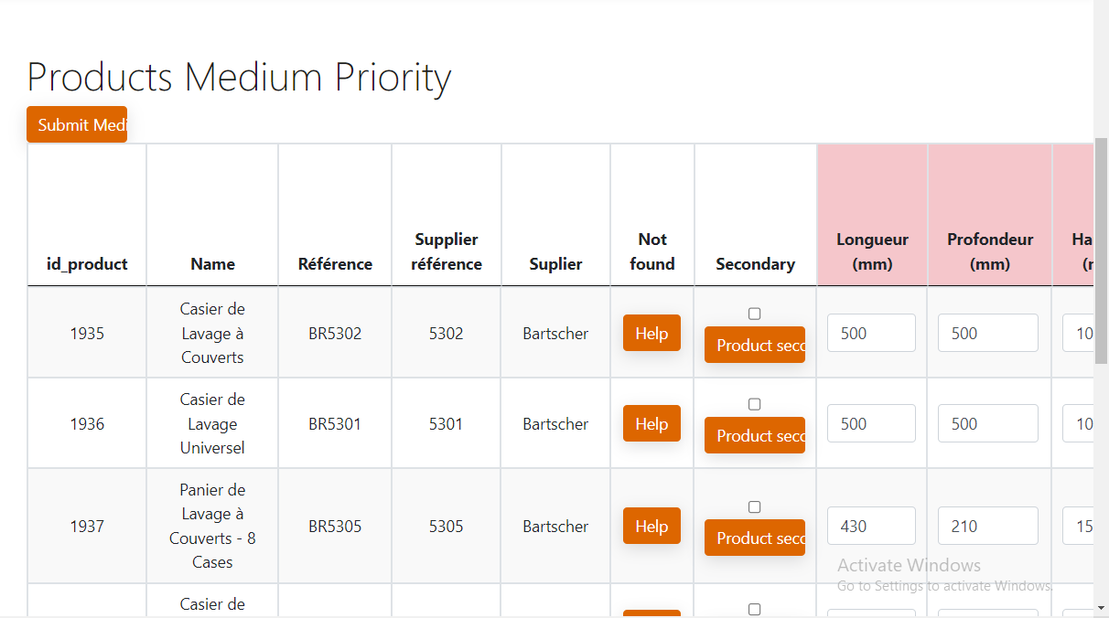Click Help button for product 1937
This screenshot has width=1109, height=618.
click(x=651, y=526)
